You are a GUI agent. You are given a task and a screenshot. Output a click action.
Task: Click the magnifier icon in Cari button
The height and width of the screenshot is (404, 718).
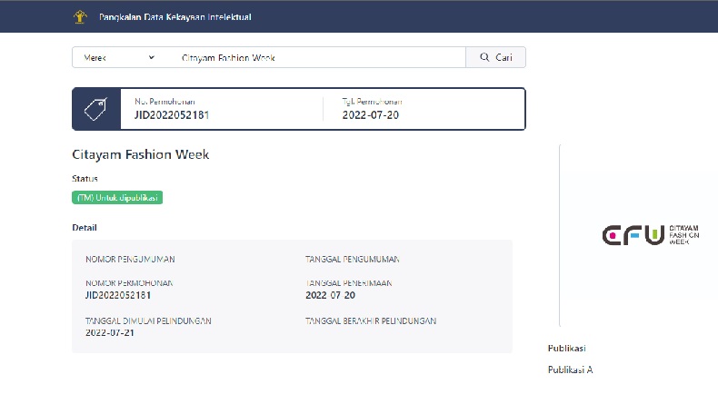point(483,57)
